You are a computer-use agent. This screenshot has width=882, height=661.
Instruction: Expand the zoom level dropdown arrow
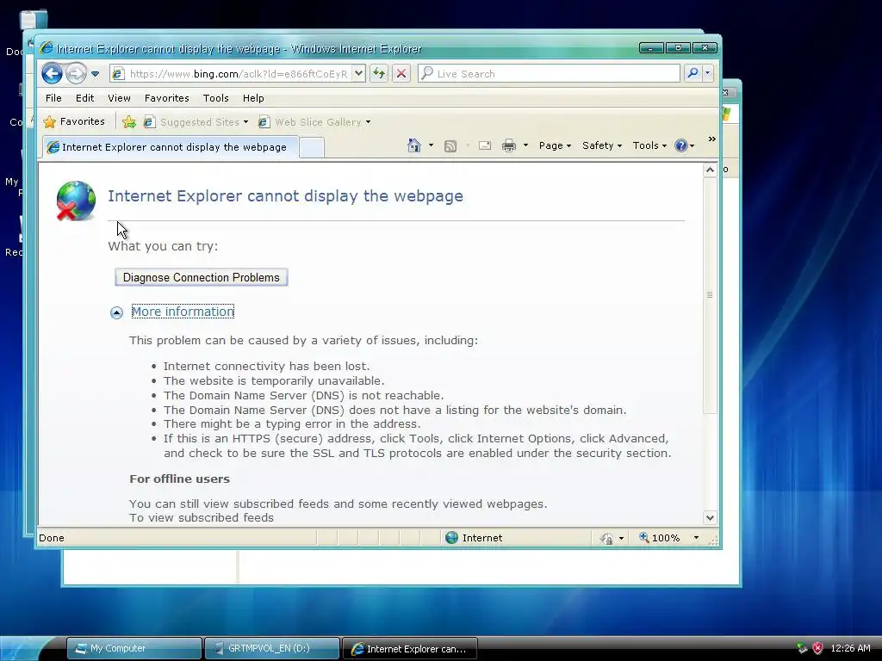point(696,538)
